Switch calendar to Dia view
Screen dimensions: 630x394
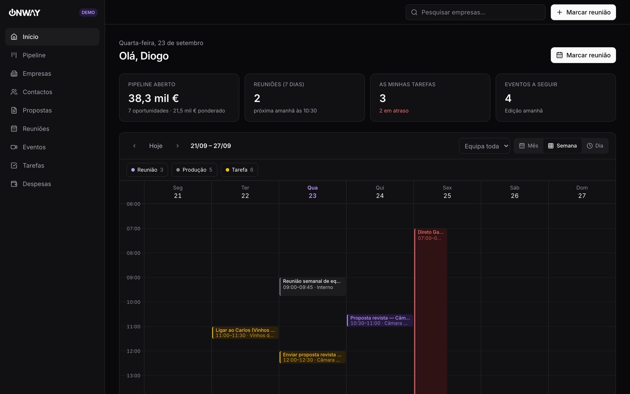tap(595, 146)
